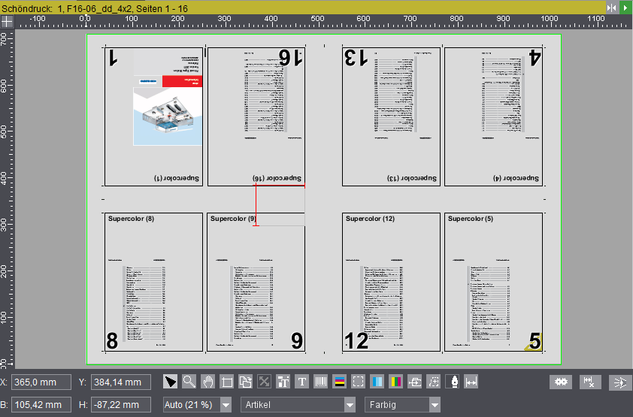Viewport: 633px width, 417px height.
Task: Expand the Artikel dropdown
Action: 298,404
